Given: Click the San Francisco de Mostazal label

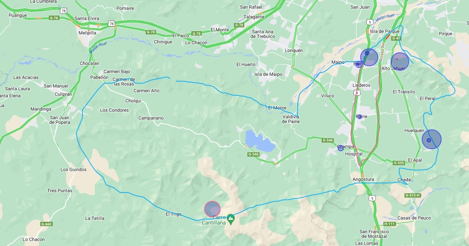Looking at the screenshot, I should [374, 234].
